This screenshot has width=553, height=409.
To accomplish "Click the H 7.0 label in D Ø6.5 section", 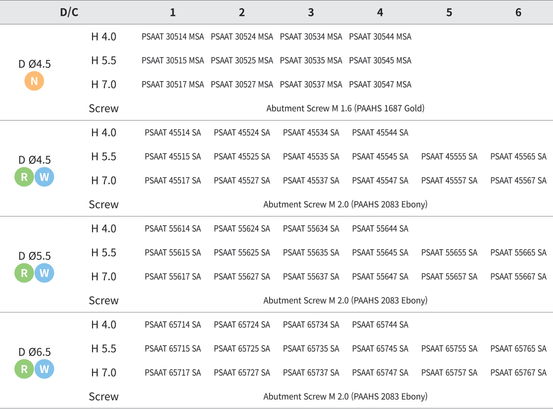I will pos(104,373).
